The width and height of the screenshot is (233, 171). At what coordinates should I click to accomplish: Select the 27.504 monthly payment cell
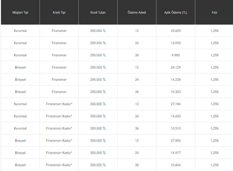tap(176, 141)
